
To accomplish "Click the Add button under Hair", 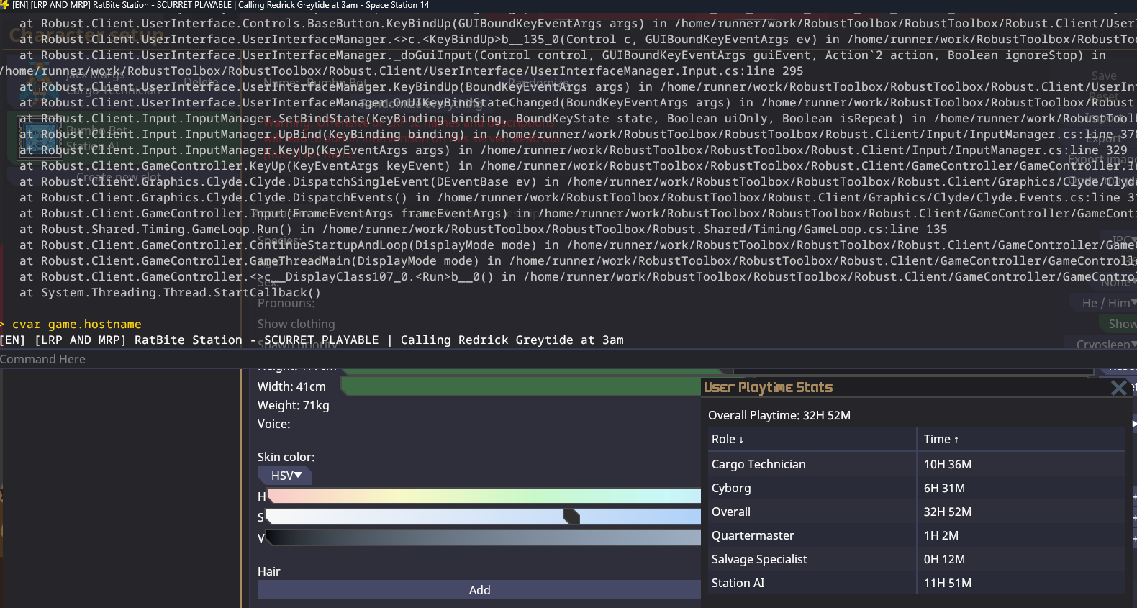I will pos(479,590).
